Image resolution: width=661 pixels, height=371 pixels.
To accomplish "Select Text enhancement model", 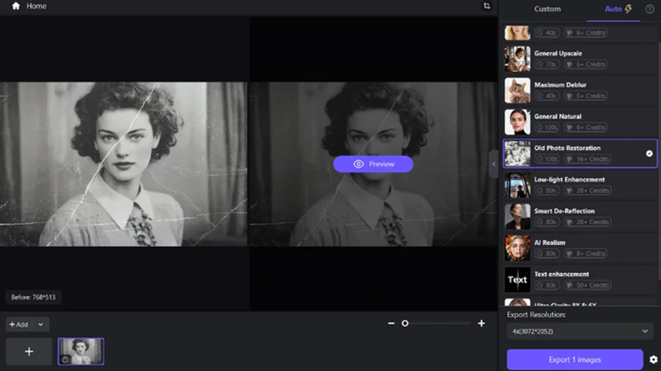I will tap(580, 279).
